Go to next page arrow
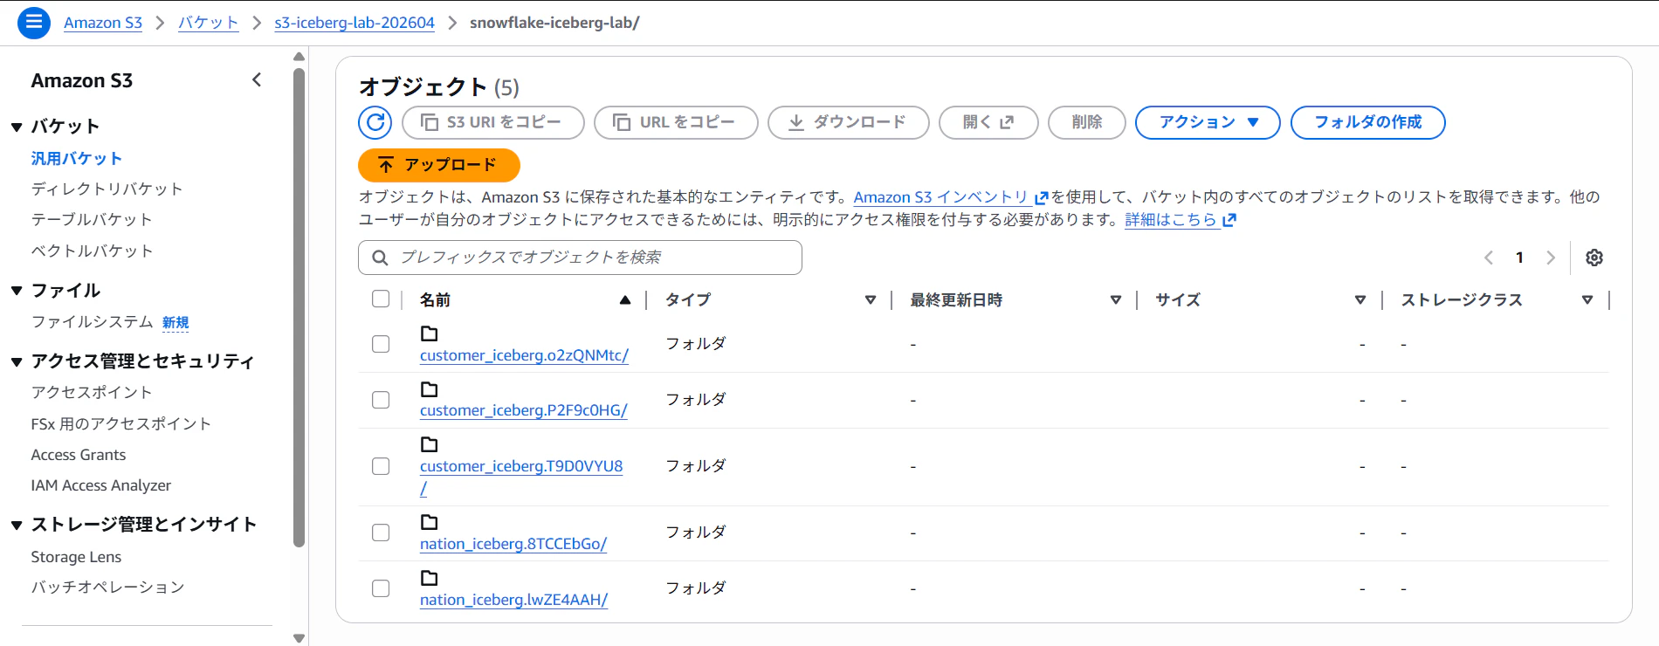The height and width of the screenshot is (646, 1659). [1551, 258]
